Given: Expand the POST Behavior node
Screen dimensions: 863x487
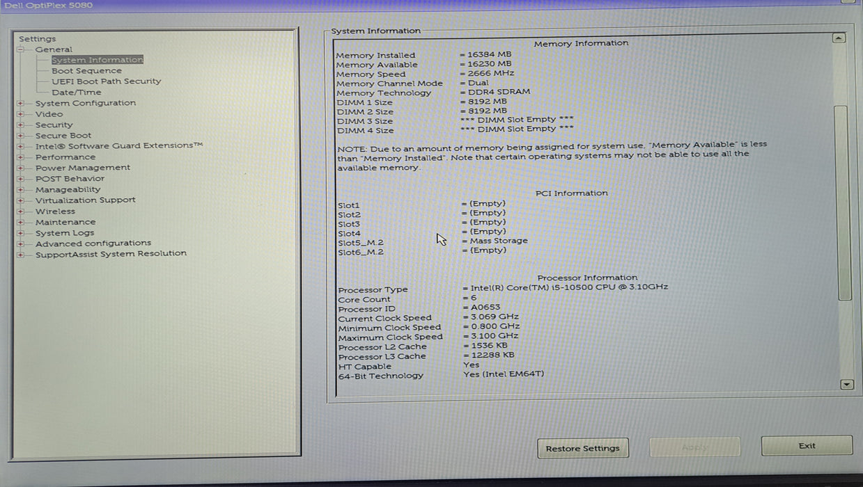Looking at the screenshot, I should [21, 179].
